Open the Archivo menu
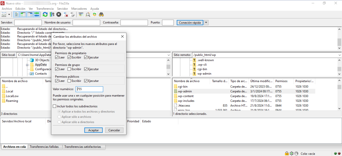The image size is (342, 156). (x=7, y=9)
